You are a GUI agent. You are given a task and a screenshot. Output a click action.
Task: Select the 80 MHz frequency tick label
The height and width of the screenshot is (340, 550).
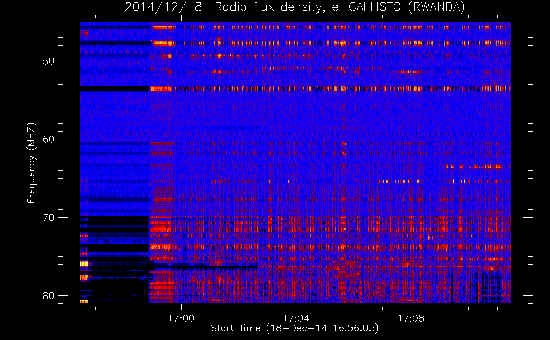tap(49, 296)
